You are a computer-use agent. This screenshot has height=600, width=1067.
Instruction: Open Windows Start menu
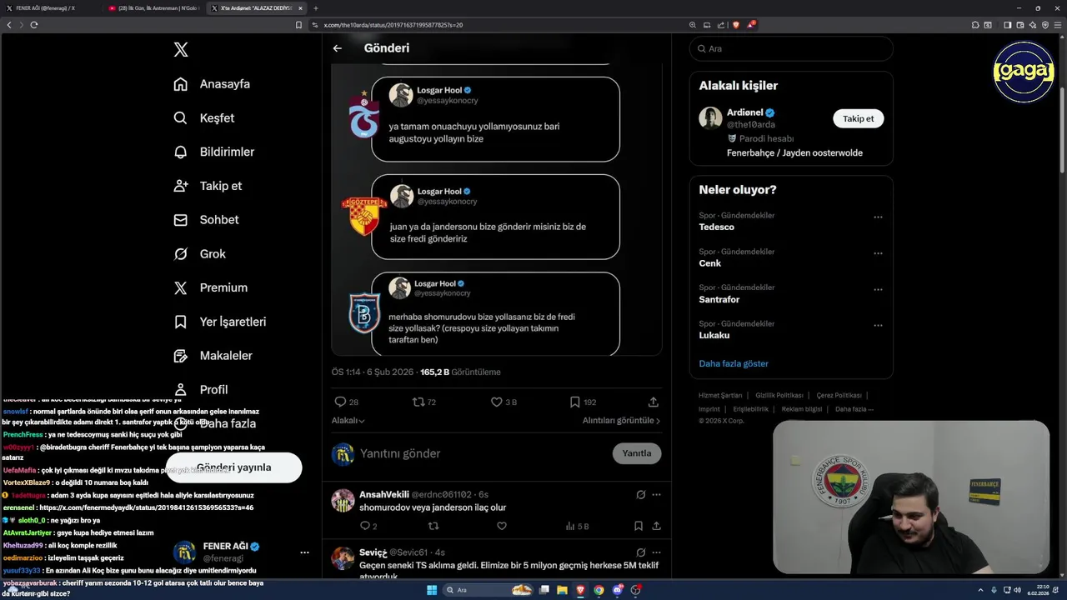[432, 590]
